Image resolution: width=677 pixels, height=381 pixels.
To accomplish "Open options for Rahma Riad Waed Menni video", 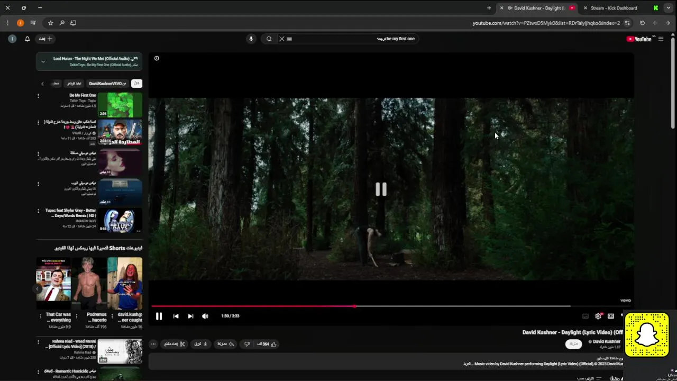I will tap(38, 342).
